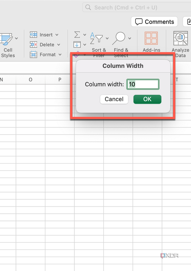This screenshot has height=271, width=191.
Task: Click the Fill down icon
Action: click(77, 45)
